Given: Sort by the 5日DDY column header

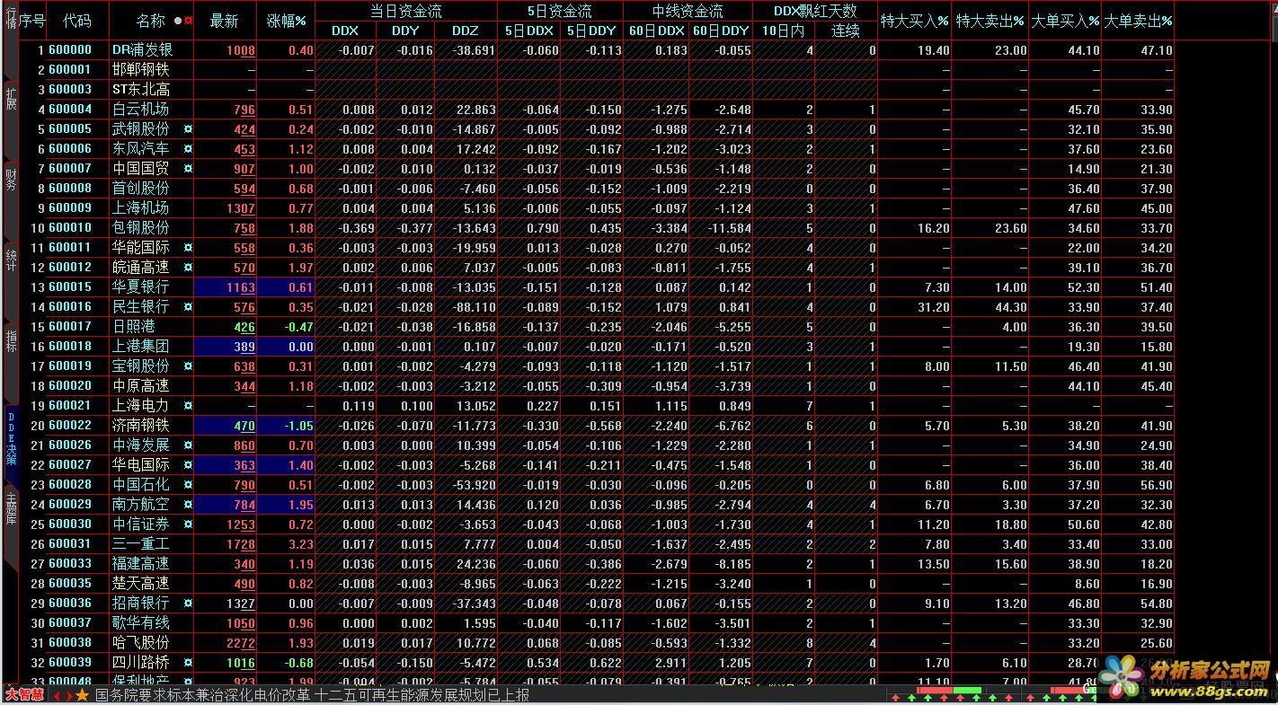Looking at the screenshot, I should [x=591, y=31].
